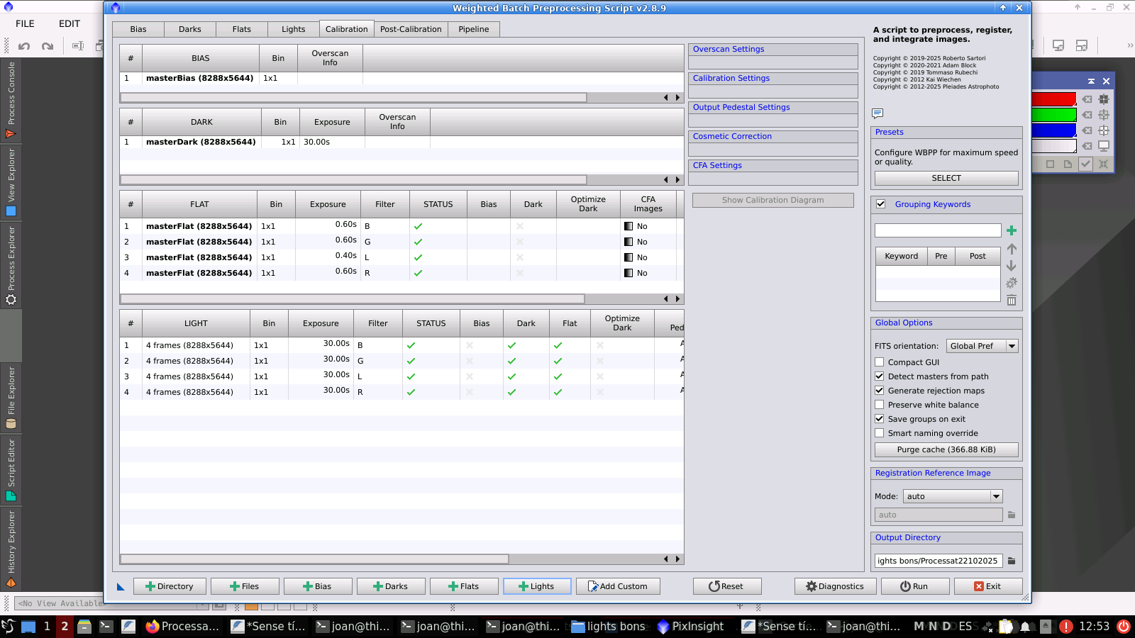Move the keyword up with the arrow icon
Screen dimensions: 1135x638
pyautogui.click(x=1012, y=249)
